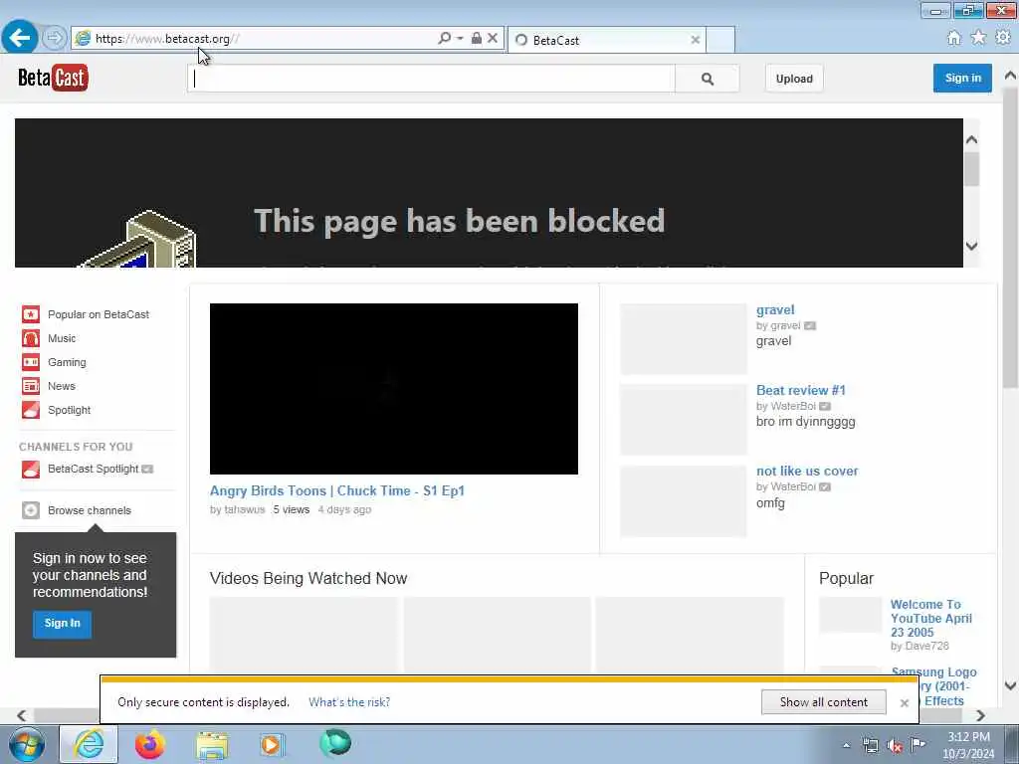Screen dimensions: 1019x764
Task: Click the taskbar clock showing 3:12 PM
Action: coord(968,745)
